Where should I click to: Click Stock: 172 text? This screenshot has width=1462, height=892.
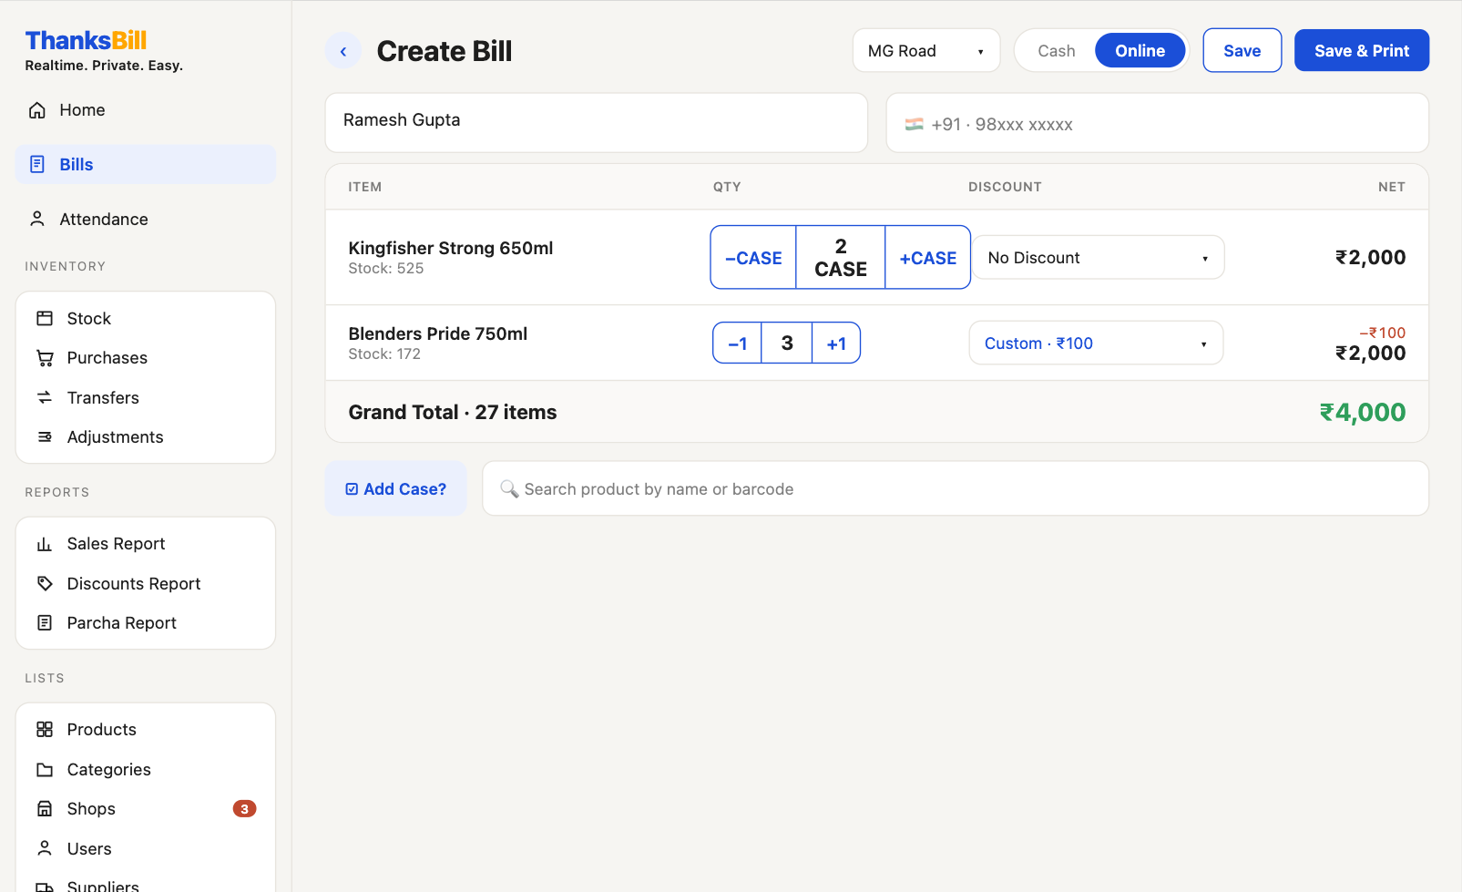(x=384, y=354)
